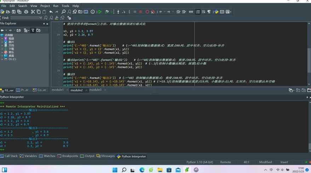The height and width of the screenshot is (173, 311).
Task: Open the File menu
Action: coord(4,6)
